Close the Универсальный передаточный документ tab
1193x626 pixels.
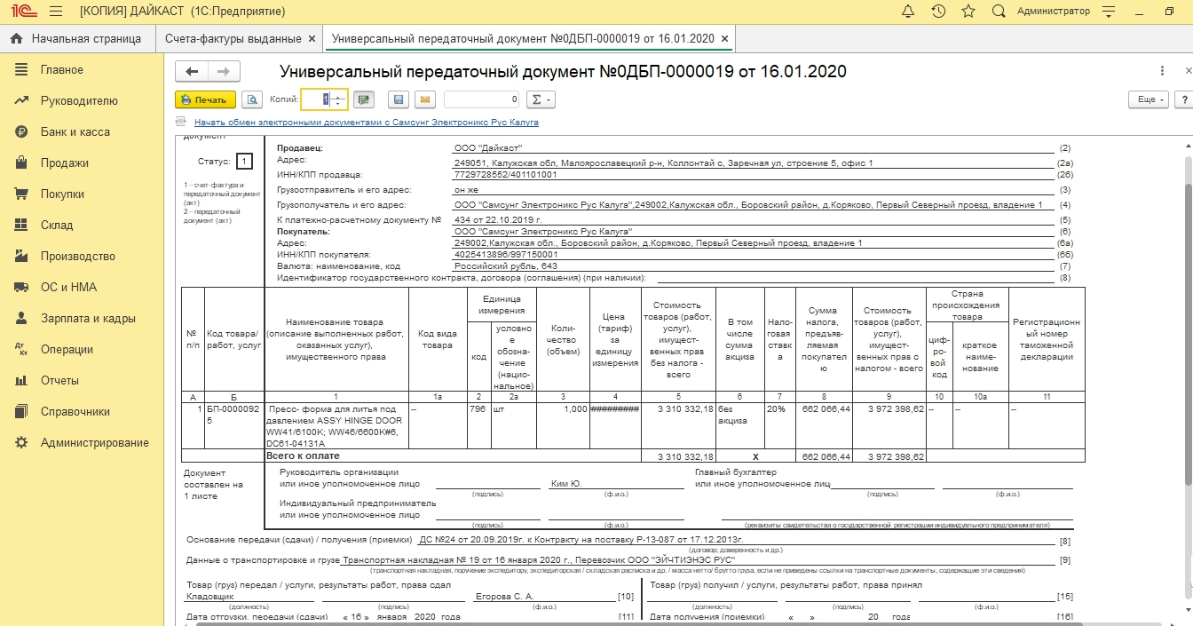pos(725,39)
